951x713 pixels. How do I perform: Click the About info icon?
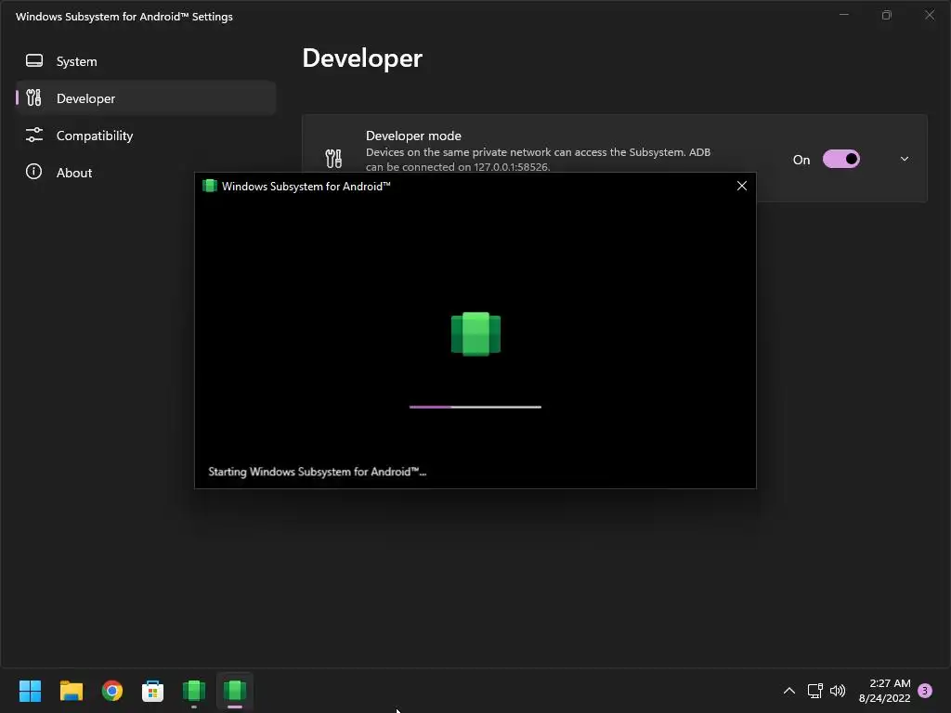coord(34,172)
